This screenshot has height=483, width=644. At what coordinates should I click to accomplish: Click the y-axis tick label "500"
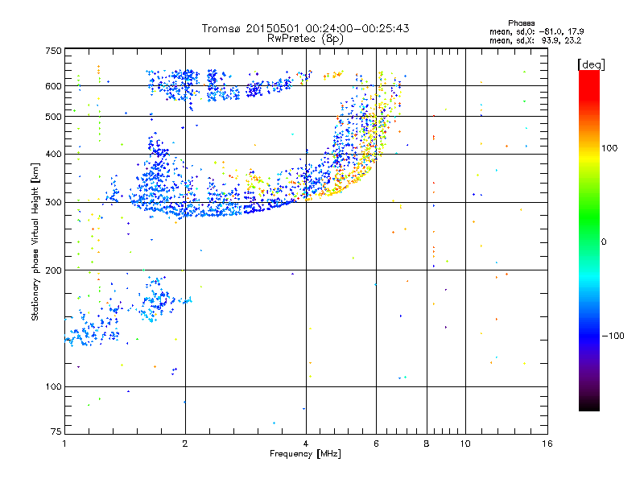pos(53,117)
